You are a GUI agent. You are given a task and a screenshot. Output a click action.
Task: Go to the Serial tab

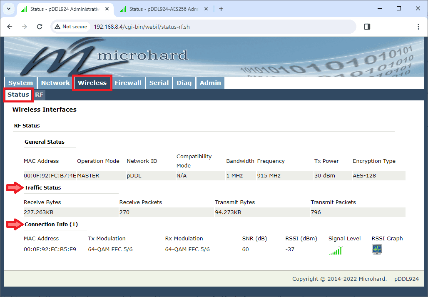click(x=159, y=83)
